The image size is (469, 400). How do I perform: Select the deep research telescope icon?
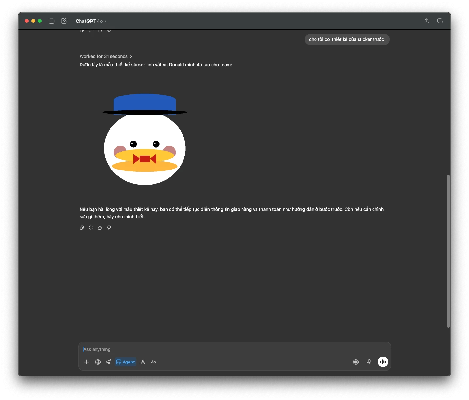tap(109, 362)
